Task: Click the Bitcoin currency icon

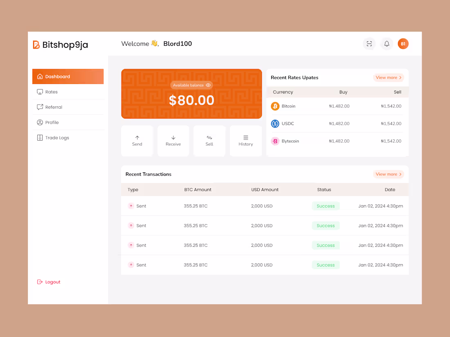Action: coord(275,106)
